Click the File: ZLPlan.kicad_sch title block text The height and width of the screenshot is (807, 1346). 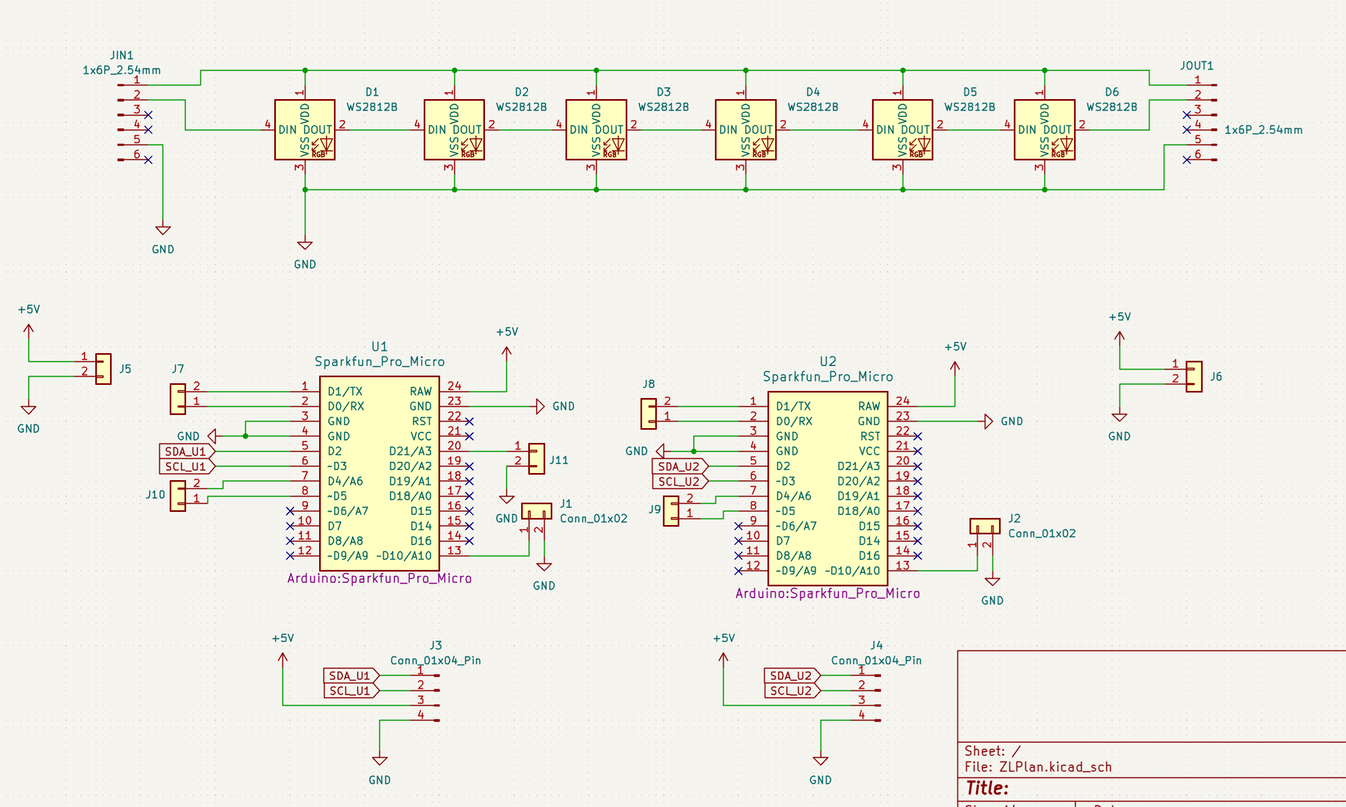coord(1037,766)
